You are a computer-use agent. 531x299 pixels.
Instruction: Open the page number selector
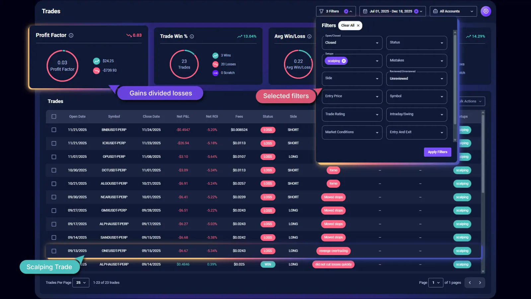point(436,283)
